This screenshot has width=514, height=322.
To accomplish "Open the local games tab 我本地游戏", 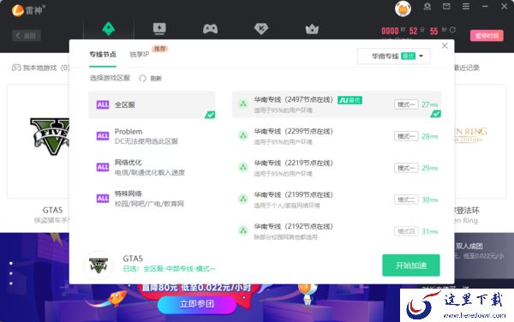I will (x=40, y=68).
